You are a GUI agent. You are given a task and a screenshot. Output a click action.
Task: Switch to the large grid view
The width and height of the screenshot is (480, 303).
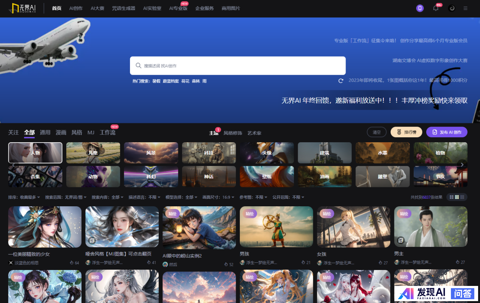(451, 197)
